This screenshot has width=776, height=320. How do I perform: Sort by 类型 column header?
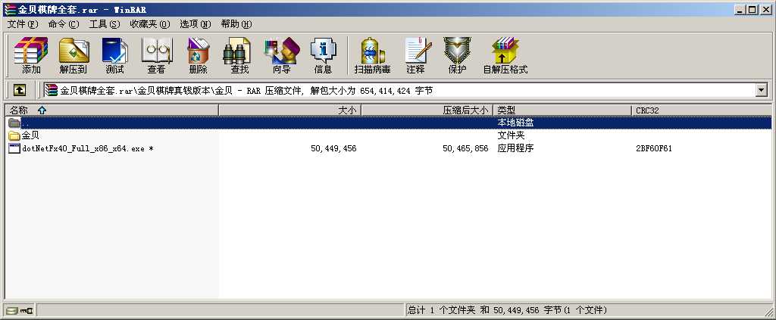(x=563, y=110)
